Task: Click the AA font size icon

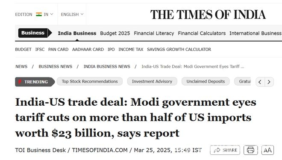Action: (x=267, y=150)
